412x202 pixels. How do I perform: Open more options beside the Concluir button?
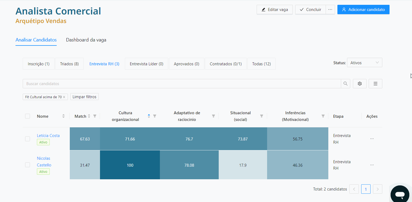click(330, 9)
